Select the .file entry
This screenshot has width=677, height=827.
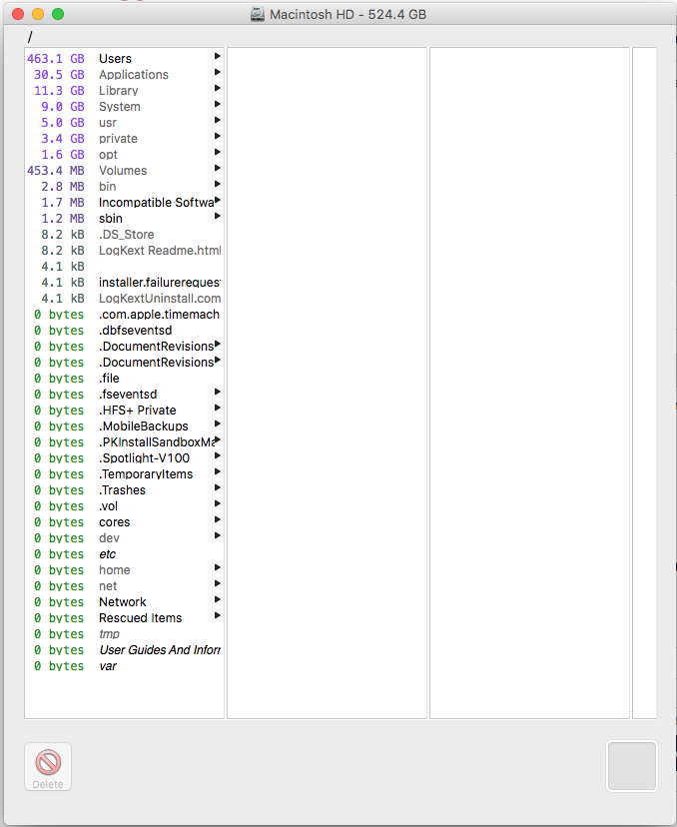tap(109, 379)
